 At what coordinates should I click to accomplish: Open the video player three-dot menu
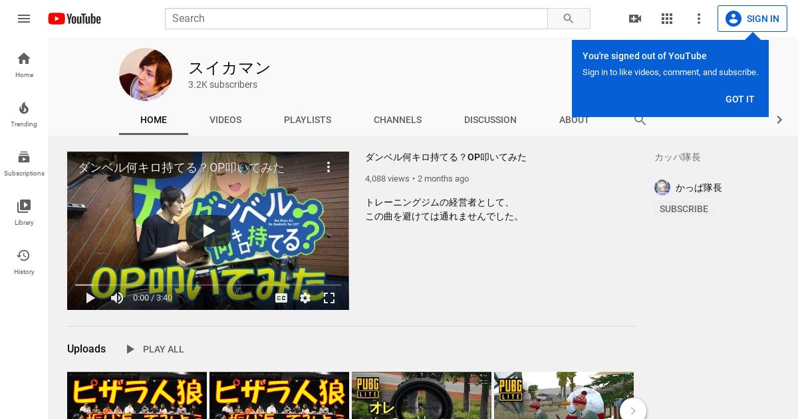point(329,167)
